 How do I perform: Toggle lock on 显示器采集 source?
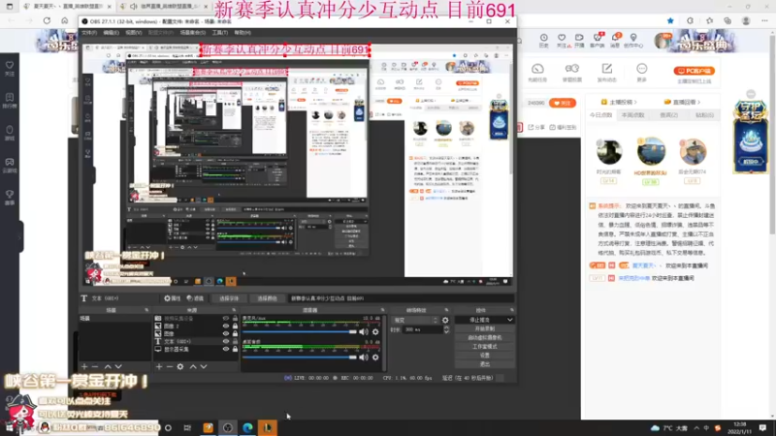click(235, 349)
